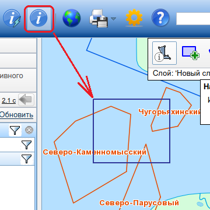Toggle the third row filter funnel

point(26,159)
